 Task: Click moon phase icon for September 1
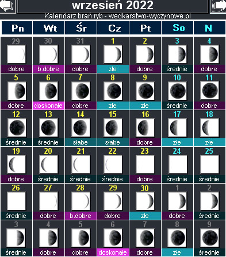113,54
